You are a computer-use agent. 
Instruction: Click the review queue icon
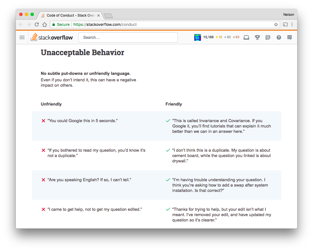[x=268, y=37]
